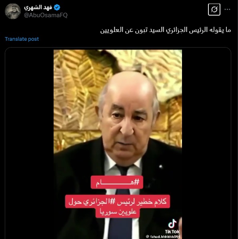This screenshot has height=239, width=238.
Task: Click the red #هام hashtag label
Action: click(x=117, y=182)
